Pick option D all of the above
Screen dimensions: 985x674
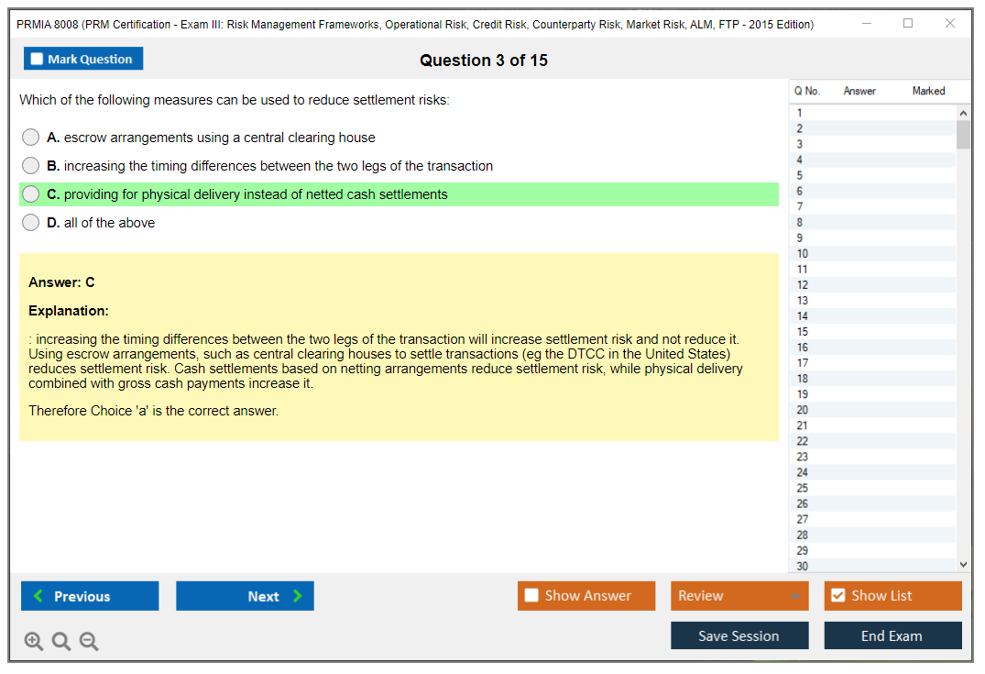click(31, 223)
